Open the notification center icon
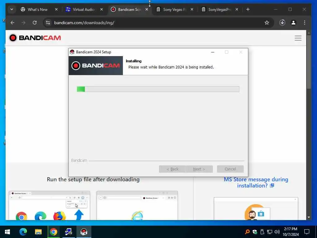The width and height of the screenshot is (317, 238). click(307, 232)
